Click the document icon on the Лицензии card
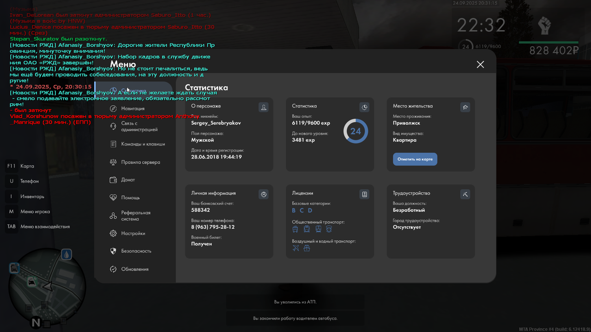591x332 pixels. click(x=364, y=194)
